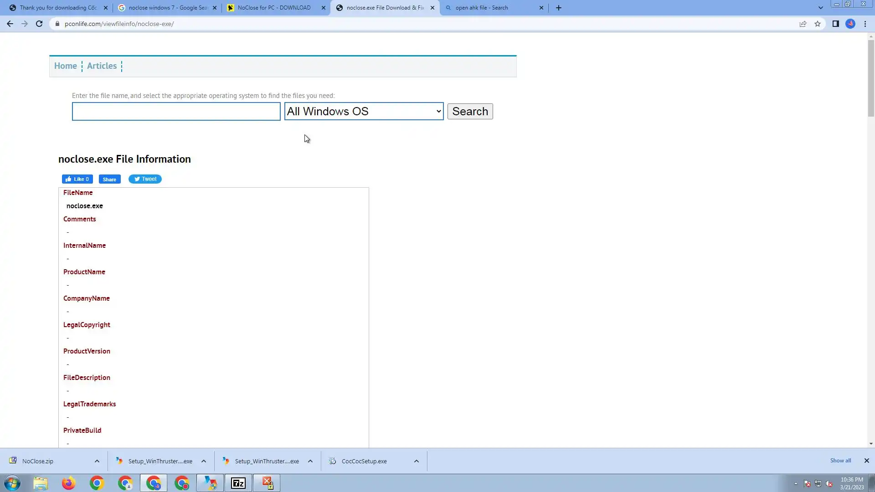Expand NoClose.zip download options chevron

[97, 461]
